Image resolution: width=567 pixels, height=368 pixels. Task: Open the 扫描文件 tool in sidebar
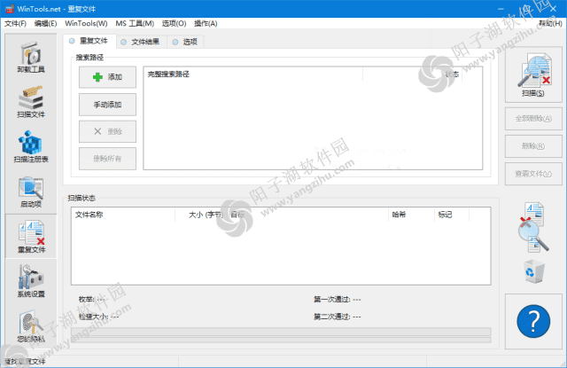click(31, 102)
